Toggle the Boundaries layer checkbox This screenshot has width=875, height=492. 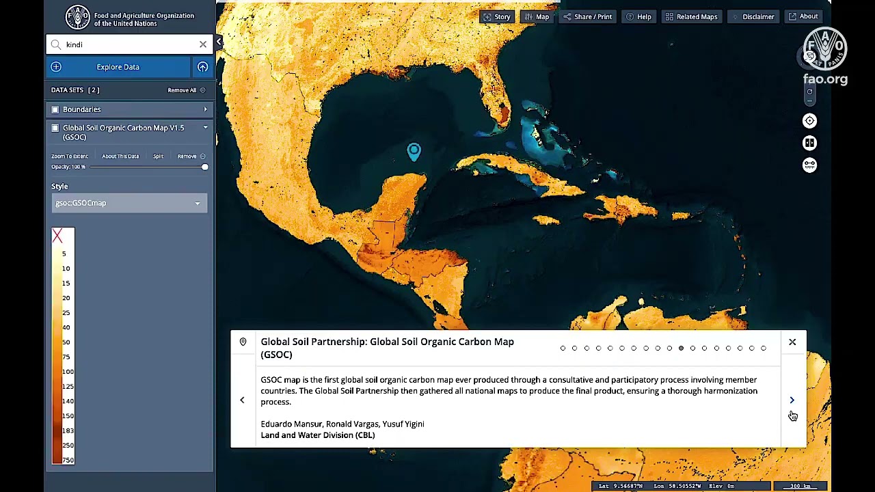click(x=55, y=109)
